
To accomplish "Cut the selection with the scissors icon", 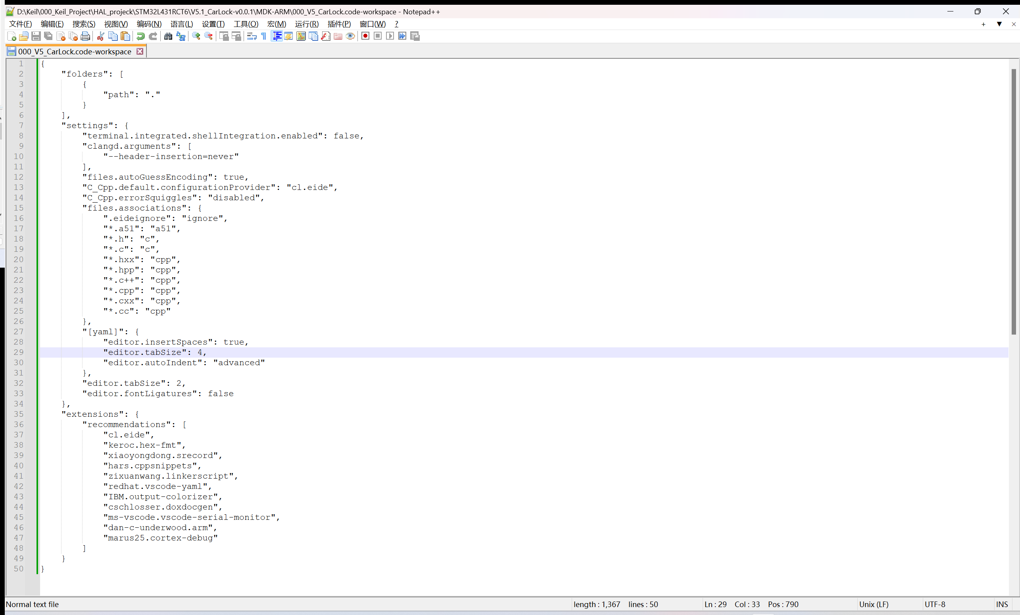I will [x=100, y=36].
